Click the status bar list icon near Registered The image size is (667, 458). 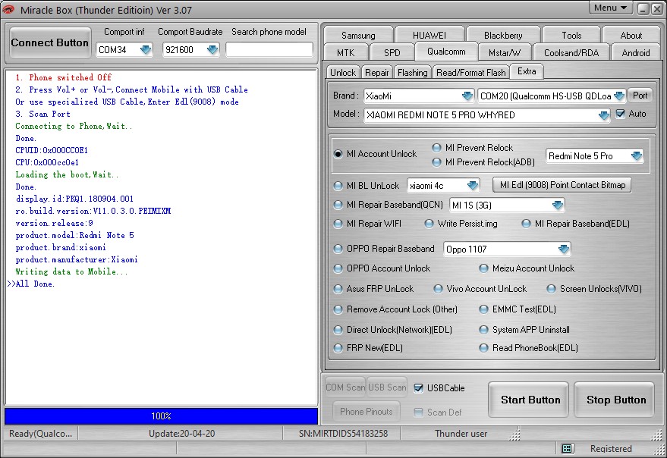[x=566, y=448]
